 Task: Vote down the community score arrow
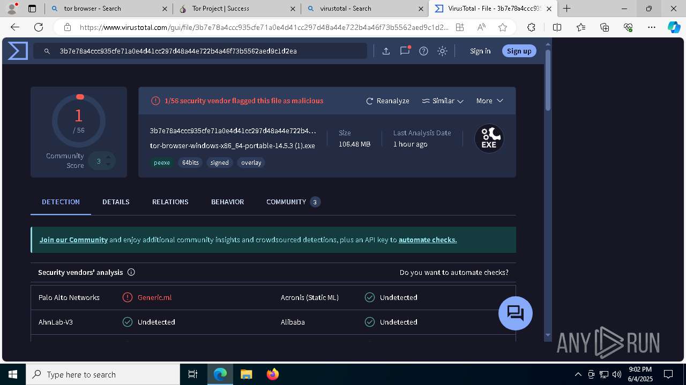108,165
